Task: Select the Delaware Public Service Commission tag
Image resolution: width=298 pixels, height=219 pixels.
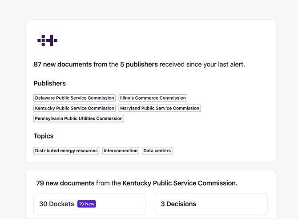Action: point(75,98)
